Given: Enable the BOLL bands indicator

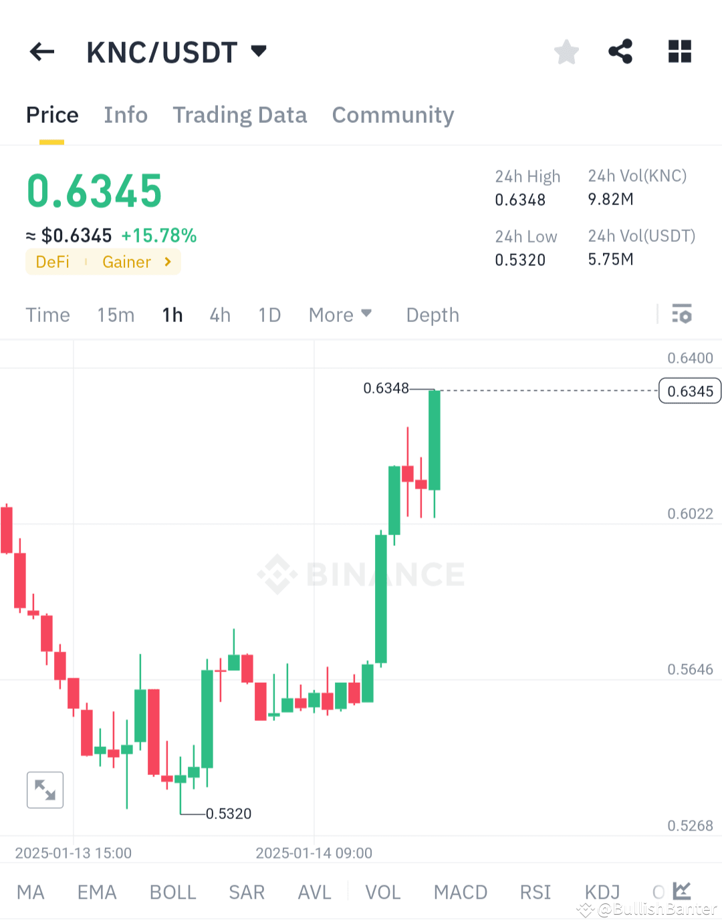Looking at the screenshot, I should pos(172,891).
